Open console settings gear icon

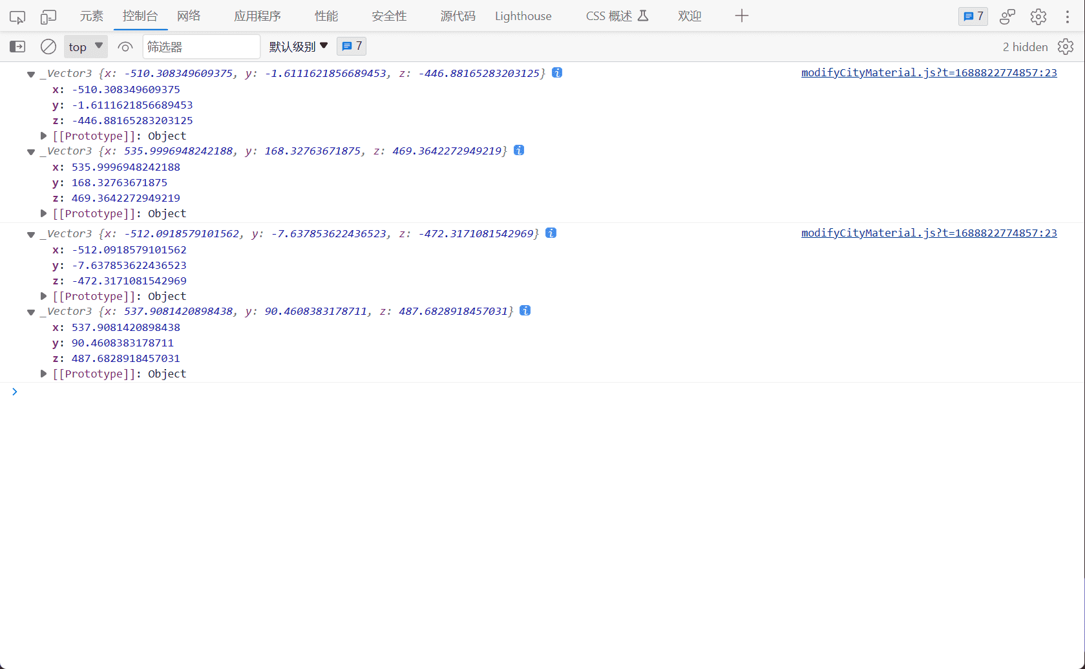point(1066,47)
